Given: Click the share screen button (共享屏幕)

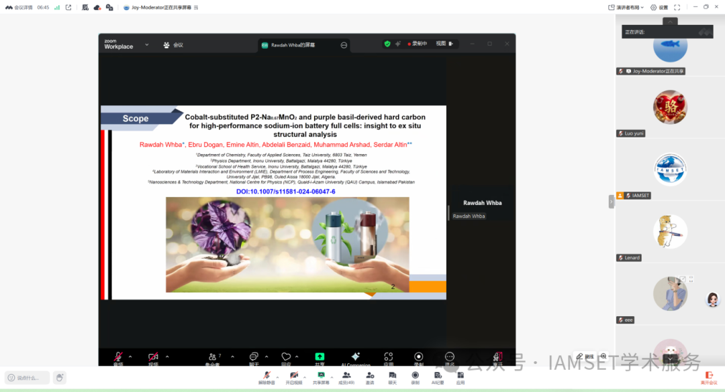Looking at the screenshot, I should pos(321,377).
